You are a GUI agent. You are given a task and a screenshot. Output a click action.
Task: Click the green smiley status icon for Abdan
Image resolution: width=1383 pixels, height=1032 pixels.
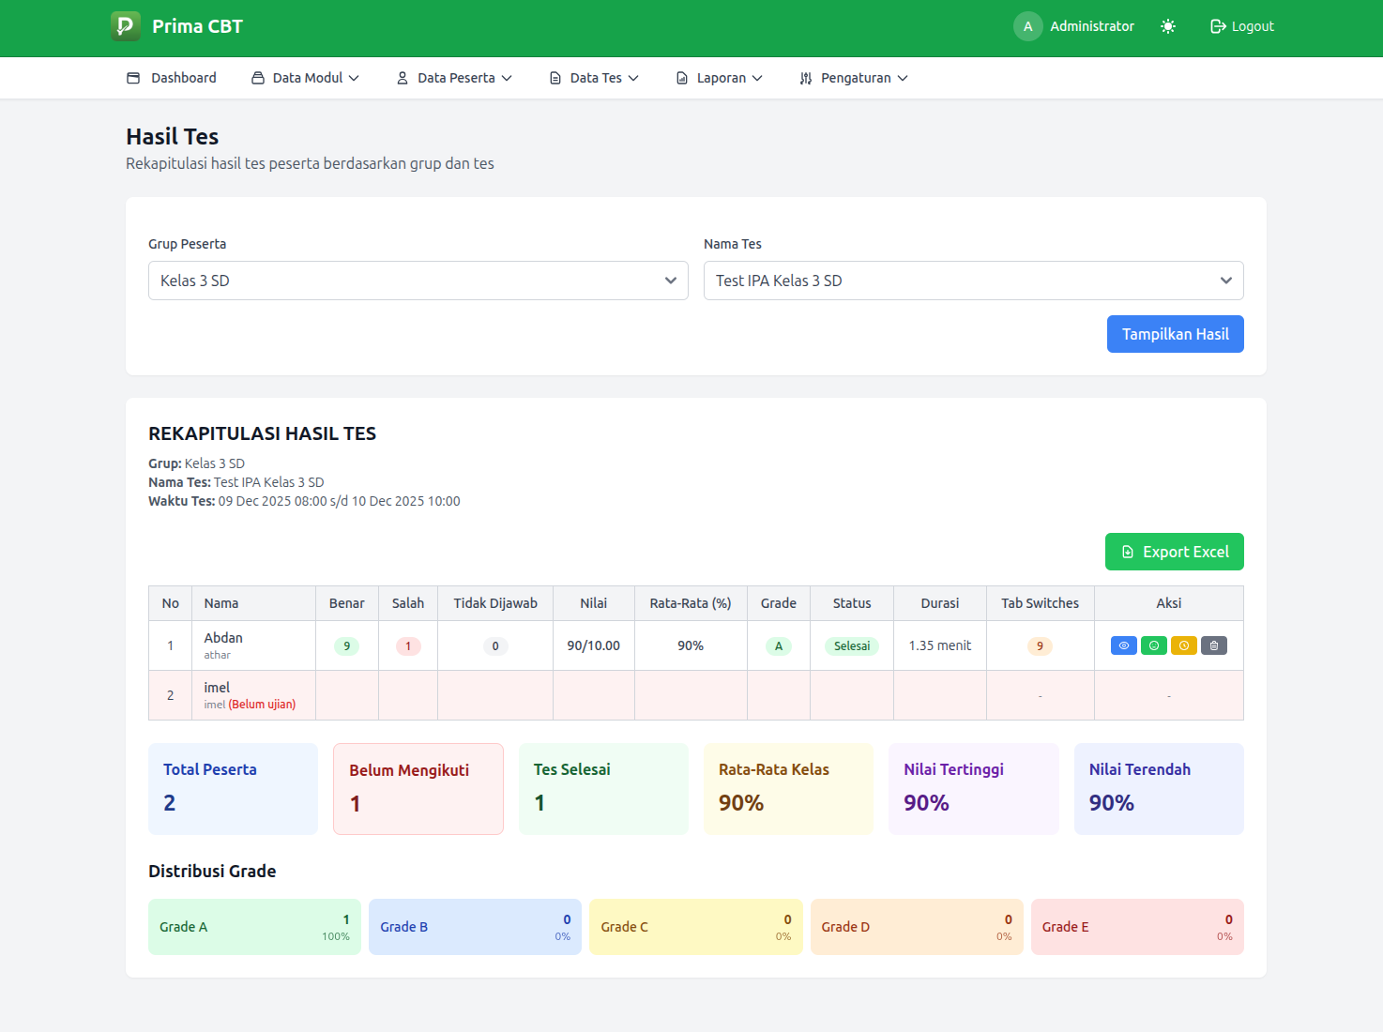click(1153, 645)
